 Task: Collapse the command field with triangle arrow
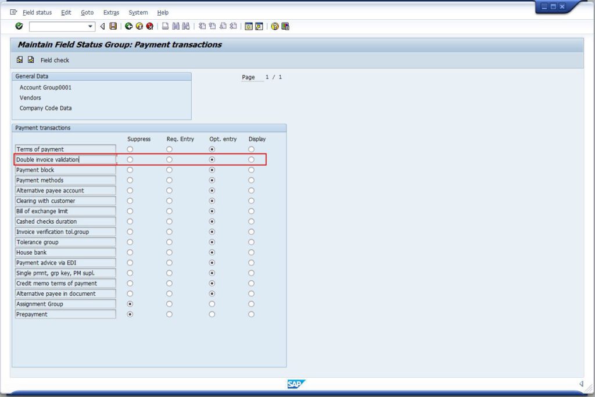pyautogui.click(x=103, y=26)
